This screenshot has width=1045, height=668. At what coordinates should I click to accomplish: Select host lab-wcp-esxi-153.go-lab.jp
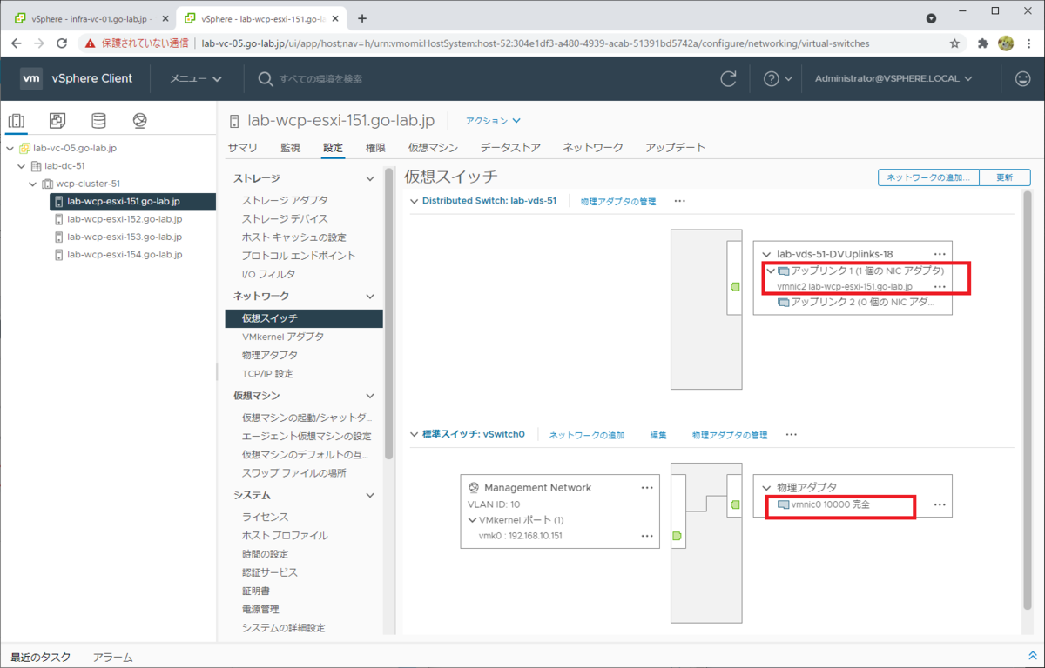click(125, 237)
